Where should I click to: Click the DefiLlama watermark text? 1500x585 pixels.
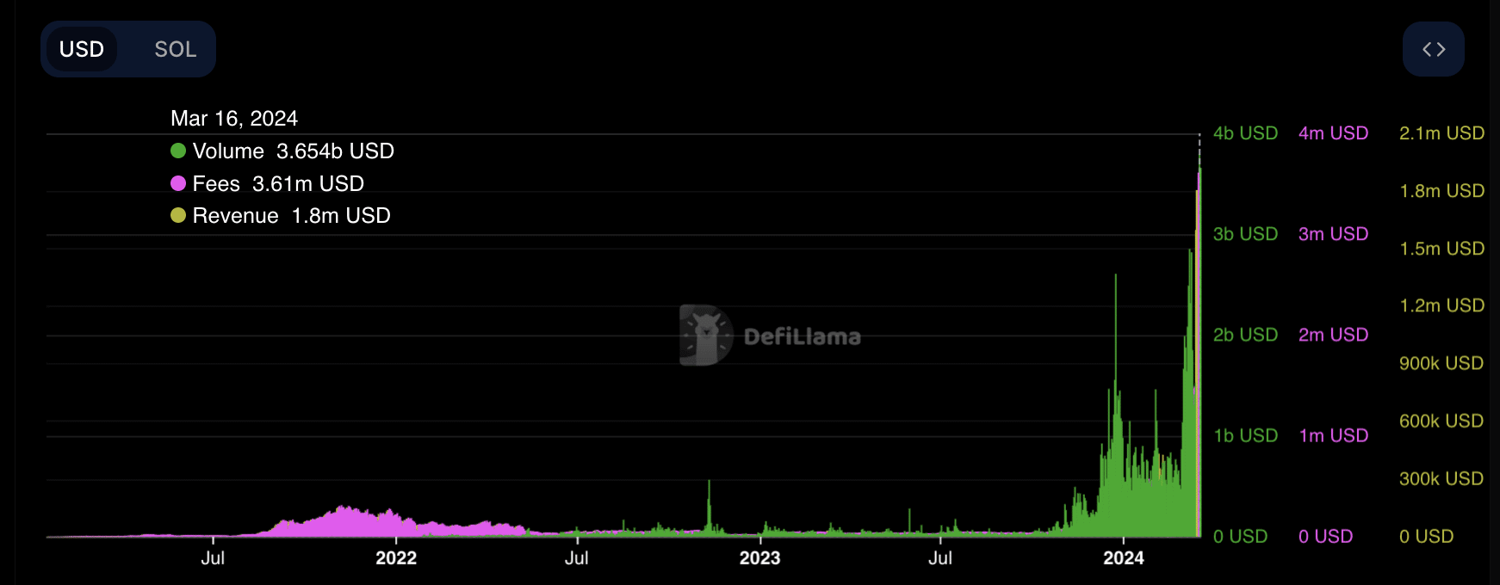click(802, 337)
